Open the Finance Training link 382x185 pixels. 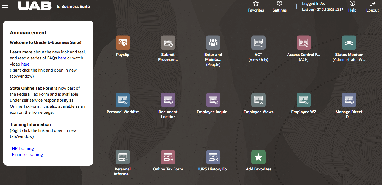[x=27, y=155]
